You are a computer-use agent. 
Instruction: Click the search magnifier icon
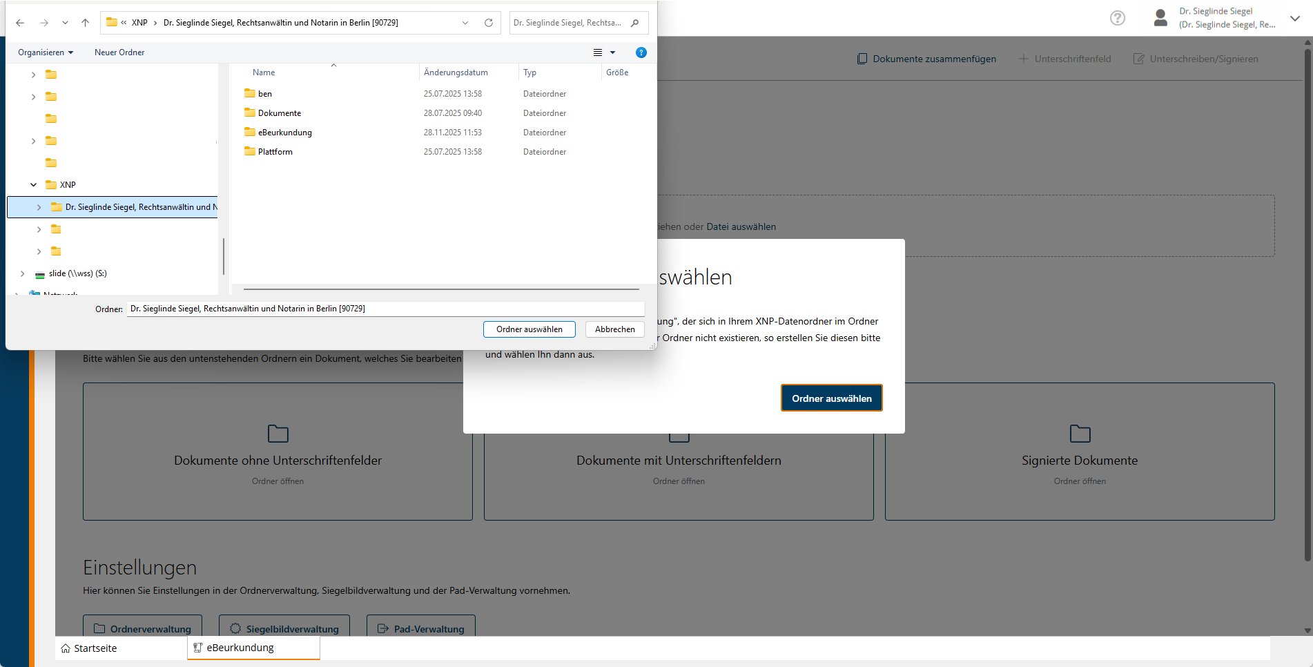635,23
